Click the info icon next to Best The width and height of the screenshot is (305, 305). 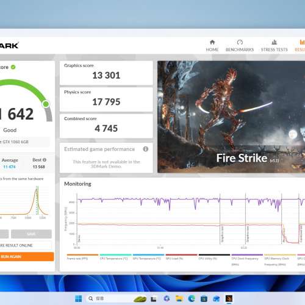click(x=45, y=160)
